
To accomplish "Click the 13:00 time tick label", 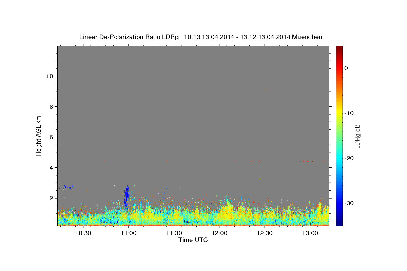I will 310,233.
